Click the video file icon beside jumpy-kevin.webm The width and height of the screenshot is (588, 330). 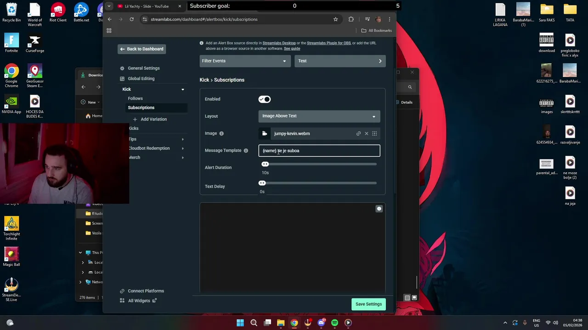click(265, 133)
